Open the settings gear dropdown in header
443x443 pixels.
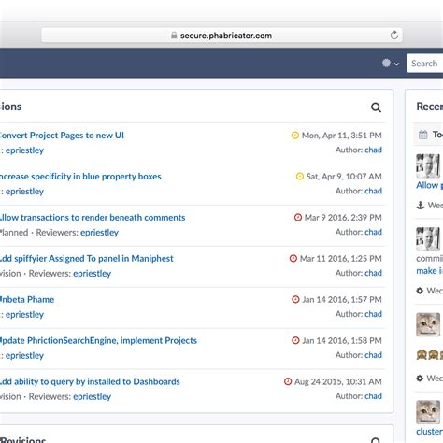[x=391, y=64]
